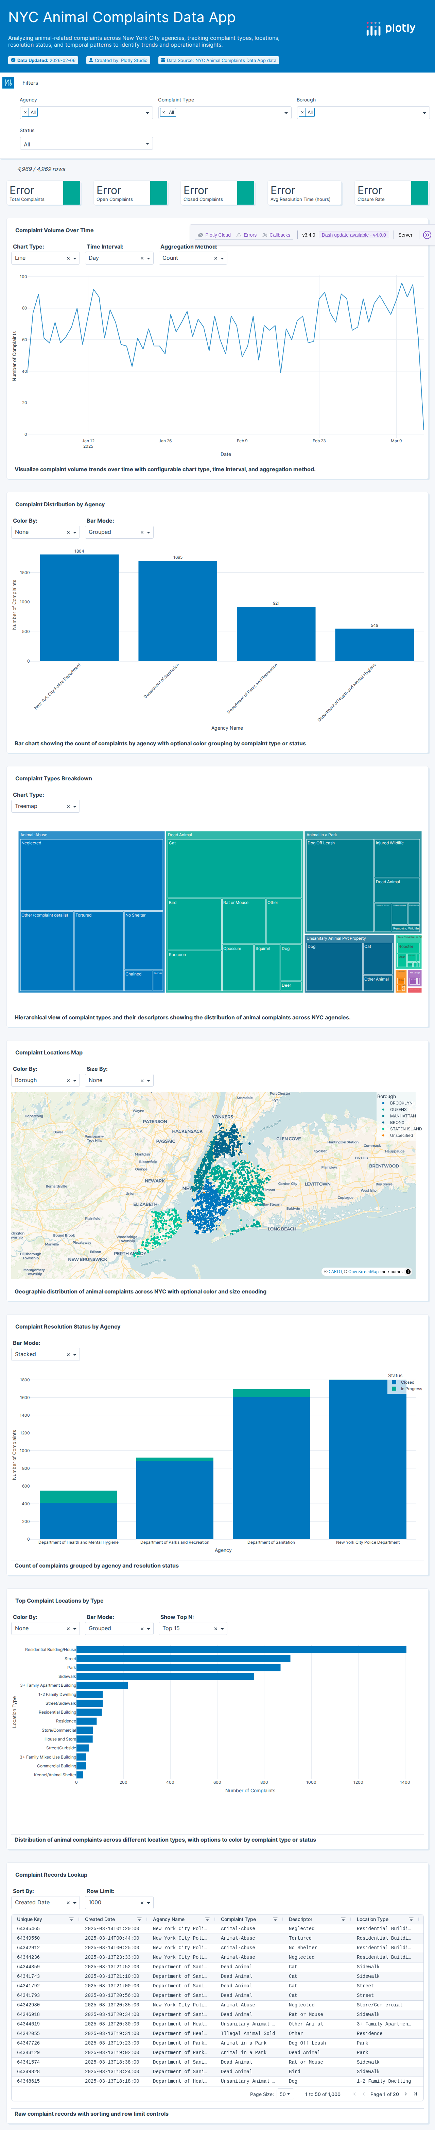Toggle 'In Progress' status legend entry
This screenshot has width=435, height=2130.
410,1388
